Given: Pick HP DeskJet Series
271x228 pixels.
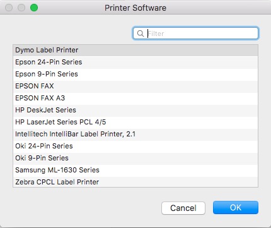Looking at the screenshot, I should [135, 110].
